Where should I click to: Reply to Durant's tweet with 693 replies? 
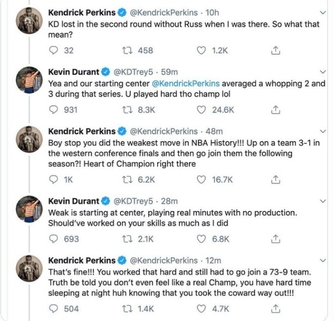click(x=54, y=238)
